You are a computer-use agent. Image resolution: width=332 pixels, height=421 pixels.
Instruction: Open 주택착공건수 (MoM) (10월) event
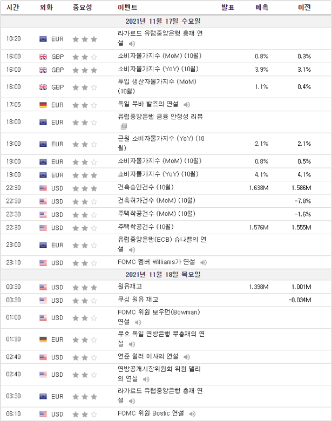tap(157, 214)
